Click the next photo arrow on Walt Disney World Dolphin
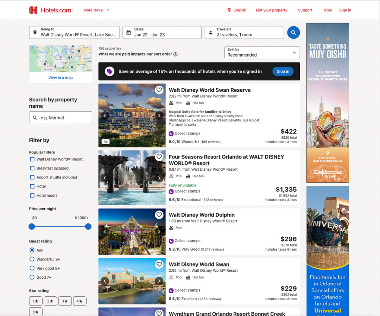Viewport: 380px width, 316px height. pyautogui.click(x=159, y=231)
